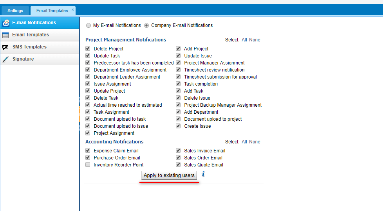Click the Signature pen icon
Viewport: 383px width, 211px height.
coord(5,59)
